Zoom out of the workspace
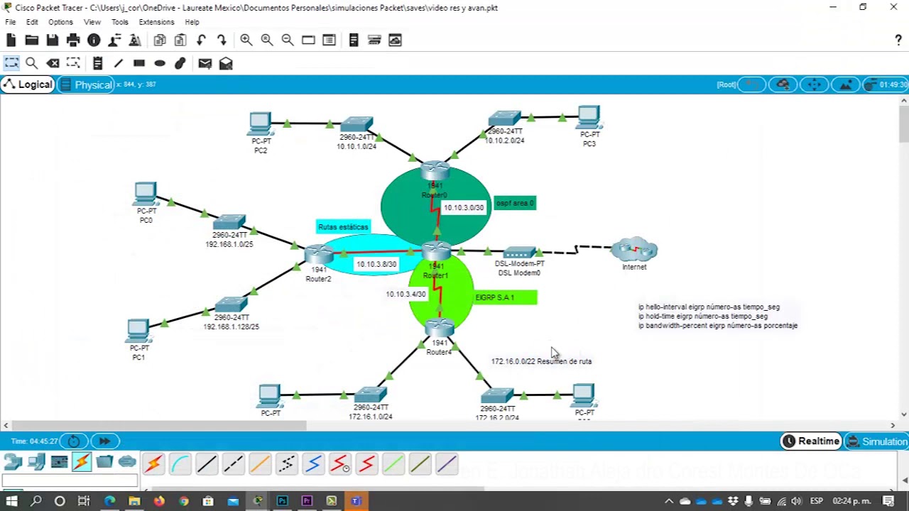The image size is (909, 511). click(x=288, y=40)
